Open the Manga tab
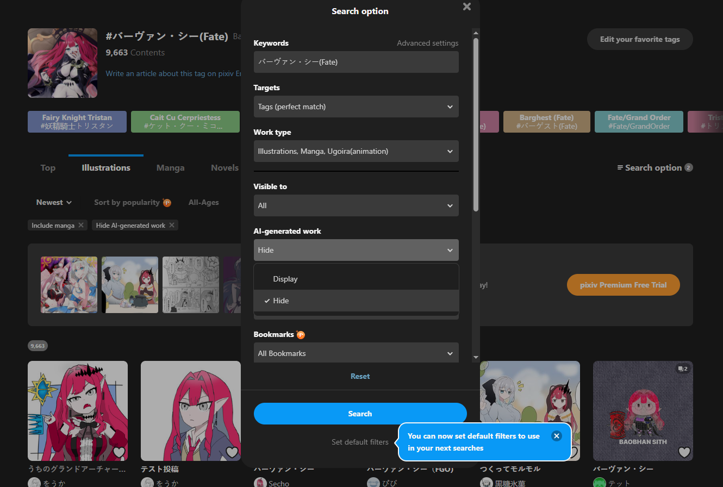The height and width of the screenshot is (487, 723). (171, 168)
